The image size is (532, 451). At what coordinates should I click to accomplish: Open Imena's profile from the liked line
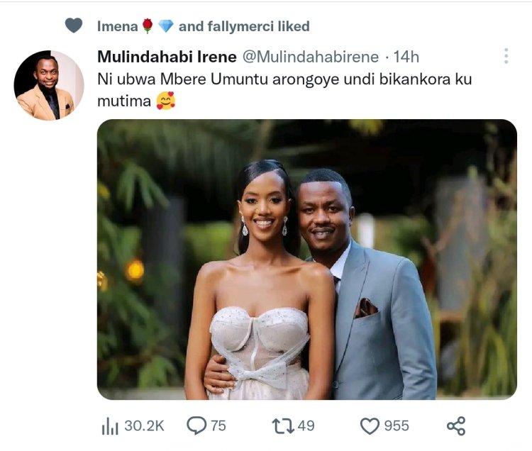click(117, 26)
